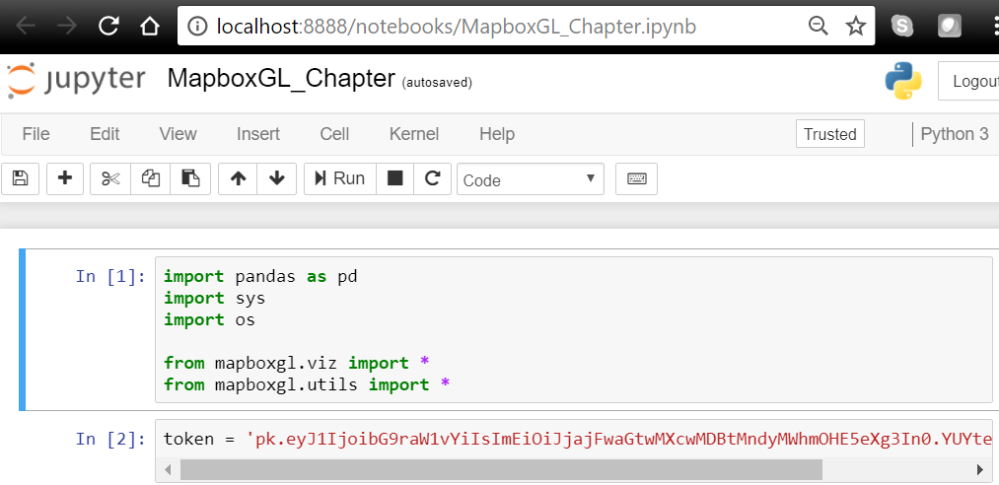The height and width of the screenshot is (485, 999).
Task: Click the In [2] cell prompt
Action: [110, 439]
